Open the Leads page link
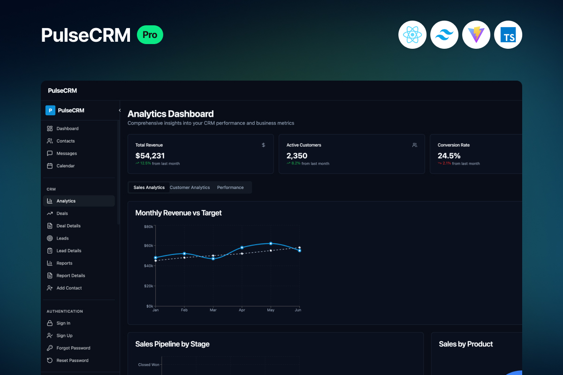Image resolution: width=563 pixels, height=375 pixels. tap(79, 238)
